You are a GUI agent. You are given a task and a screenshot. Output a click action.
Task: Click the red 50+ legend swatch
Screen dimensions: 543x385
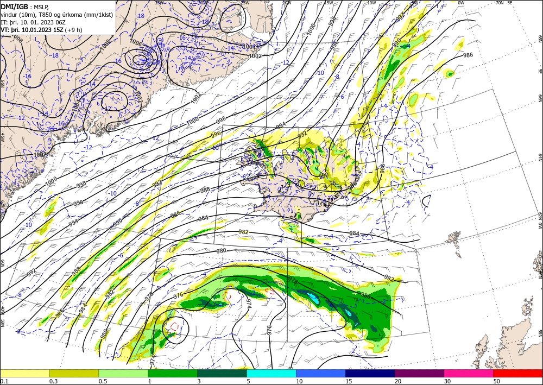(x=518, y=373)
